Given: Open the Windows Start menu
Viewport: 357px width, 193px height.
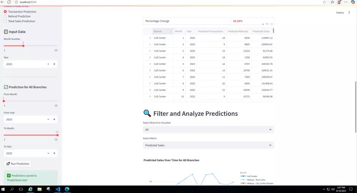Looking at the screenshot, I should 3,189.
